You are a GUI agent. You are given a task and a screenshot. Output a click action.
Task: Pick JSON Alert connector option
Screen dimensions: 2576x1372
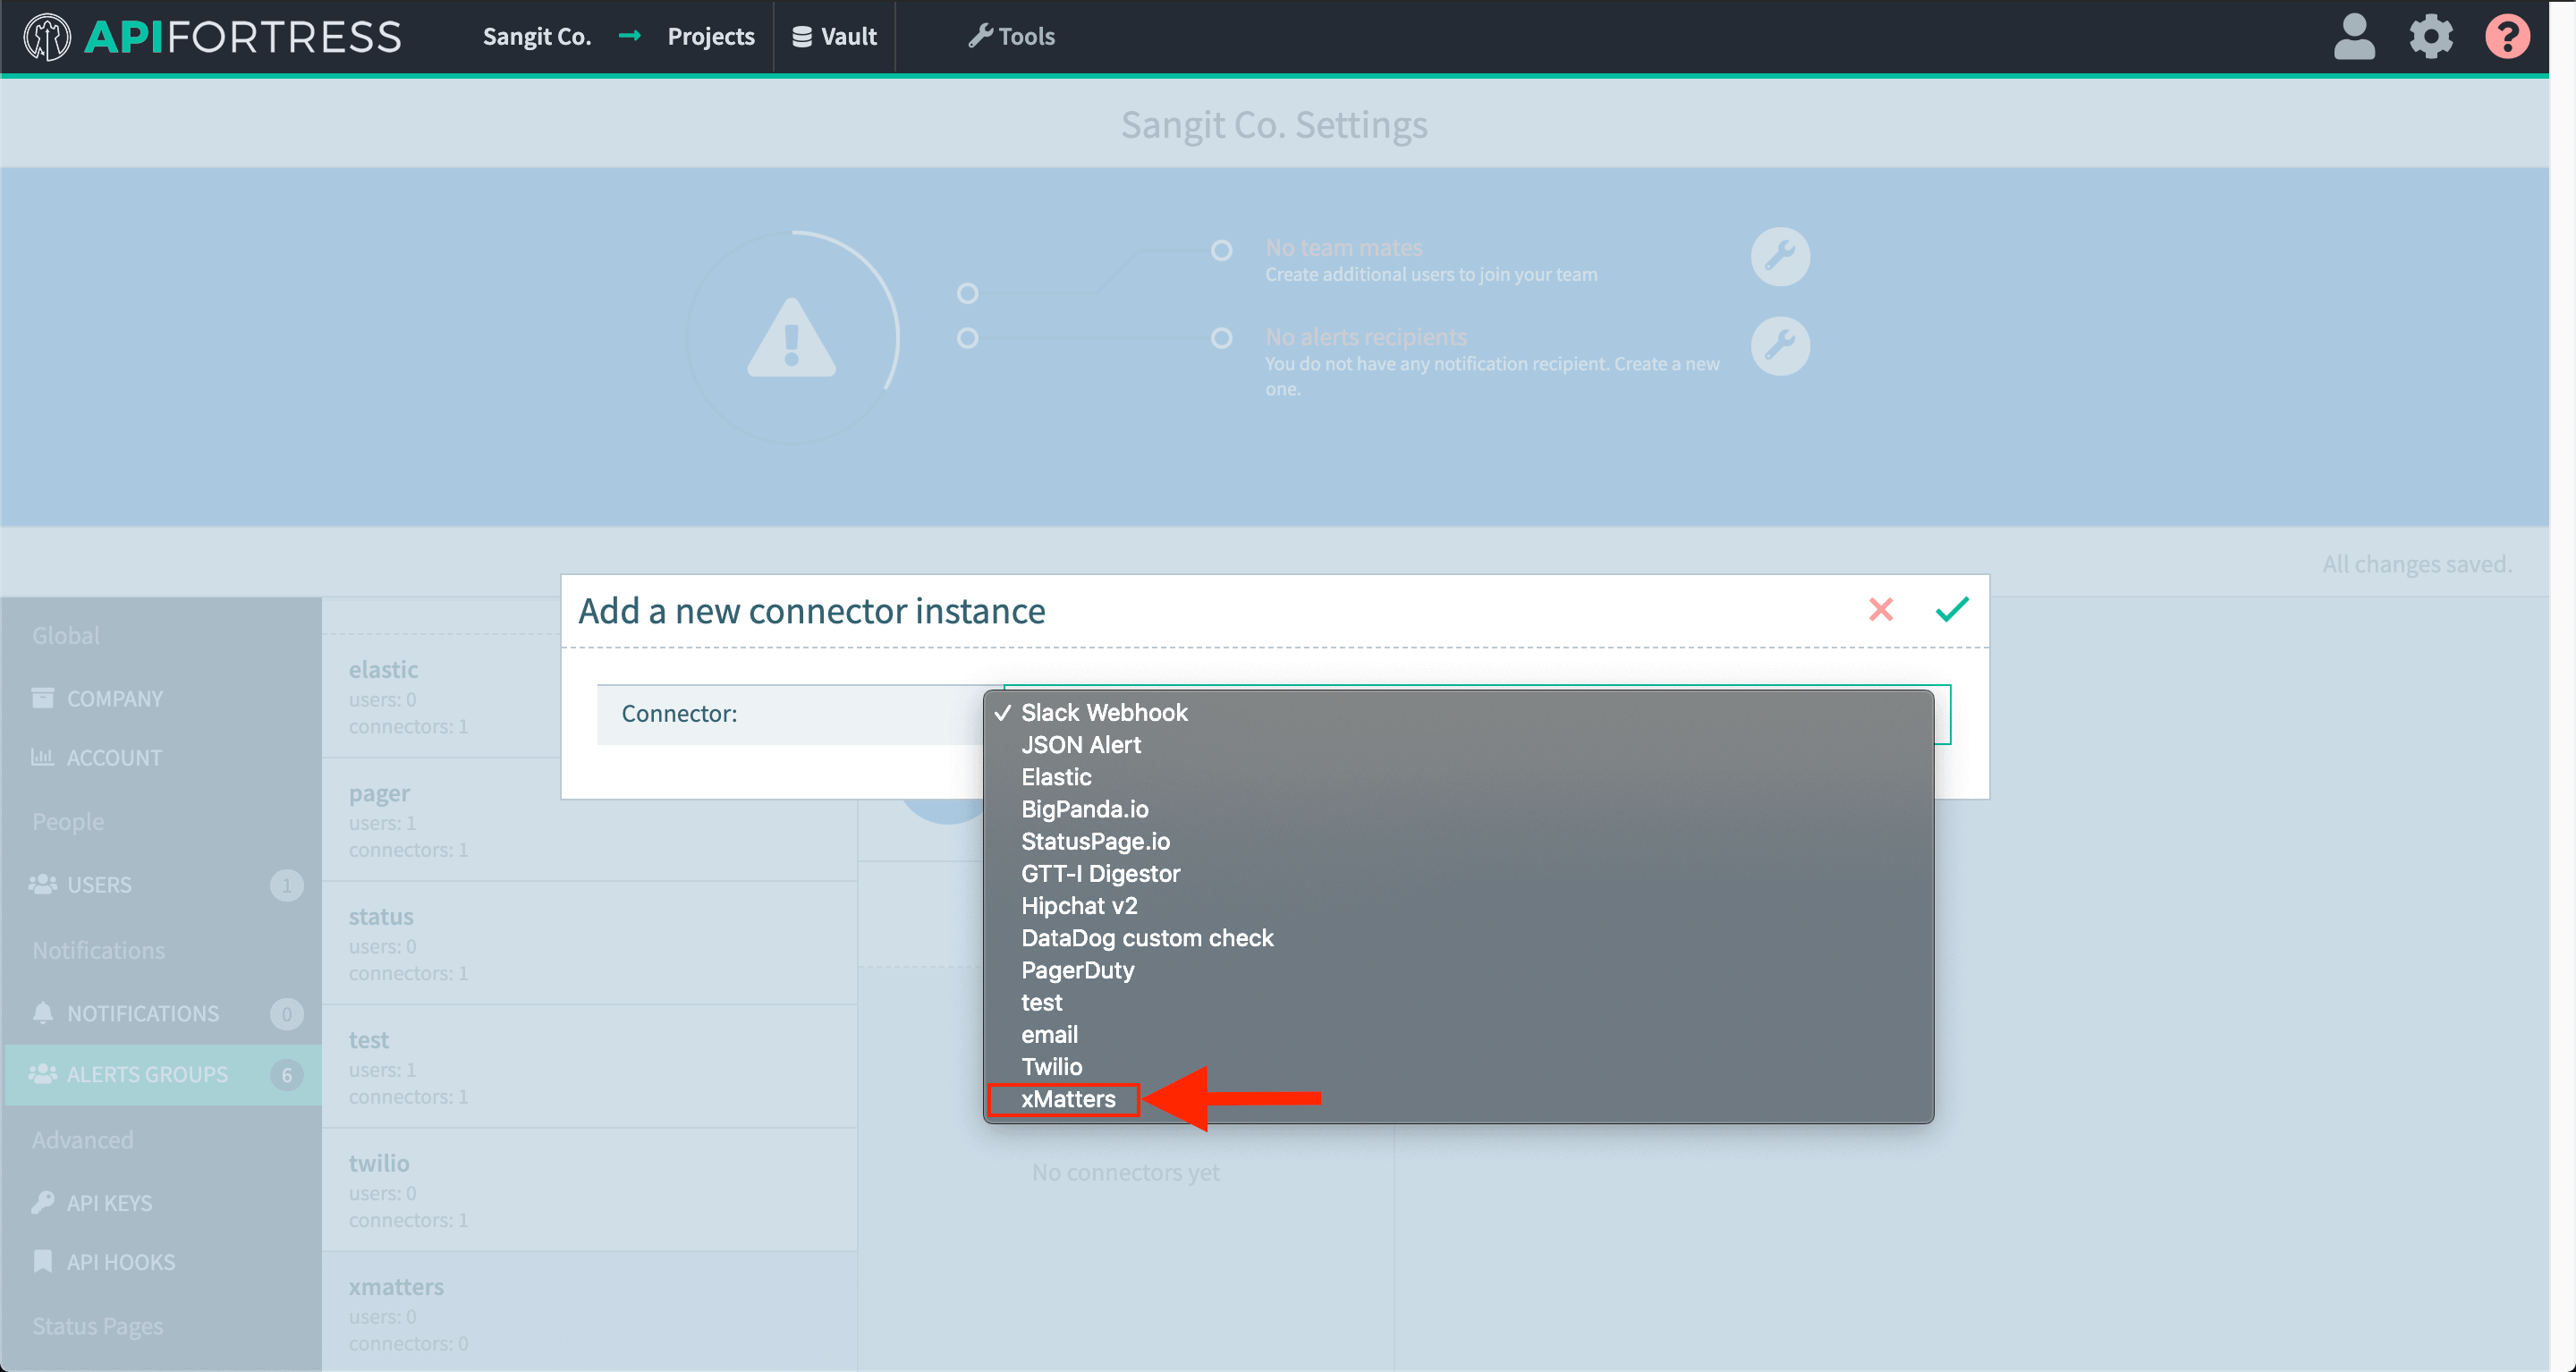point(1080,745)
